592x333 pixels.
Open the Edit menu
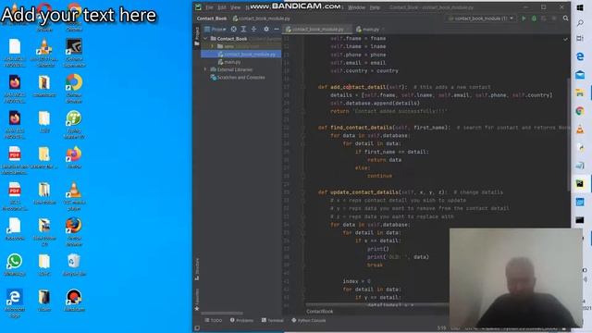click(x=222, y=7)
